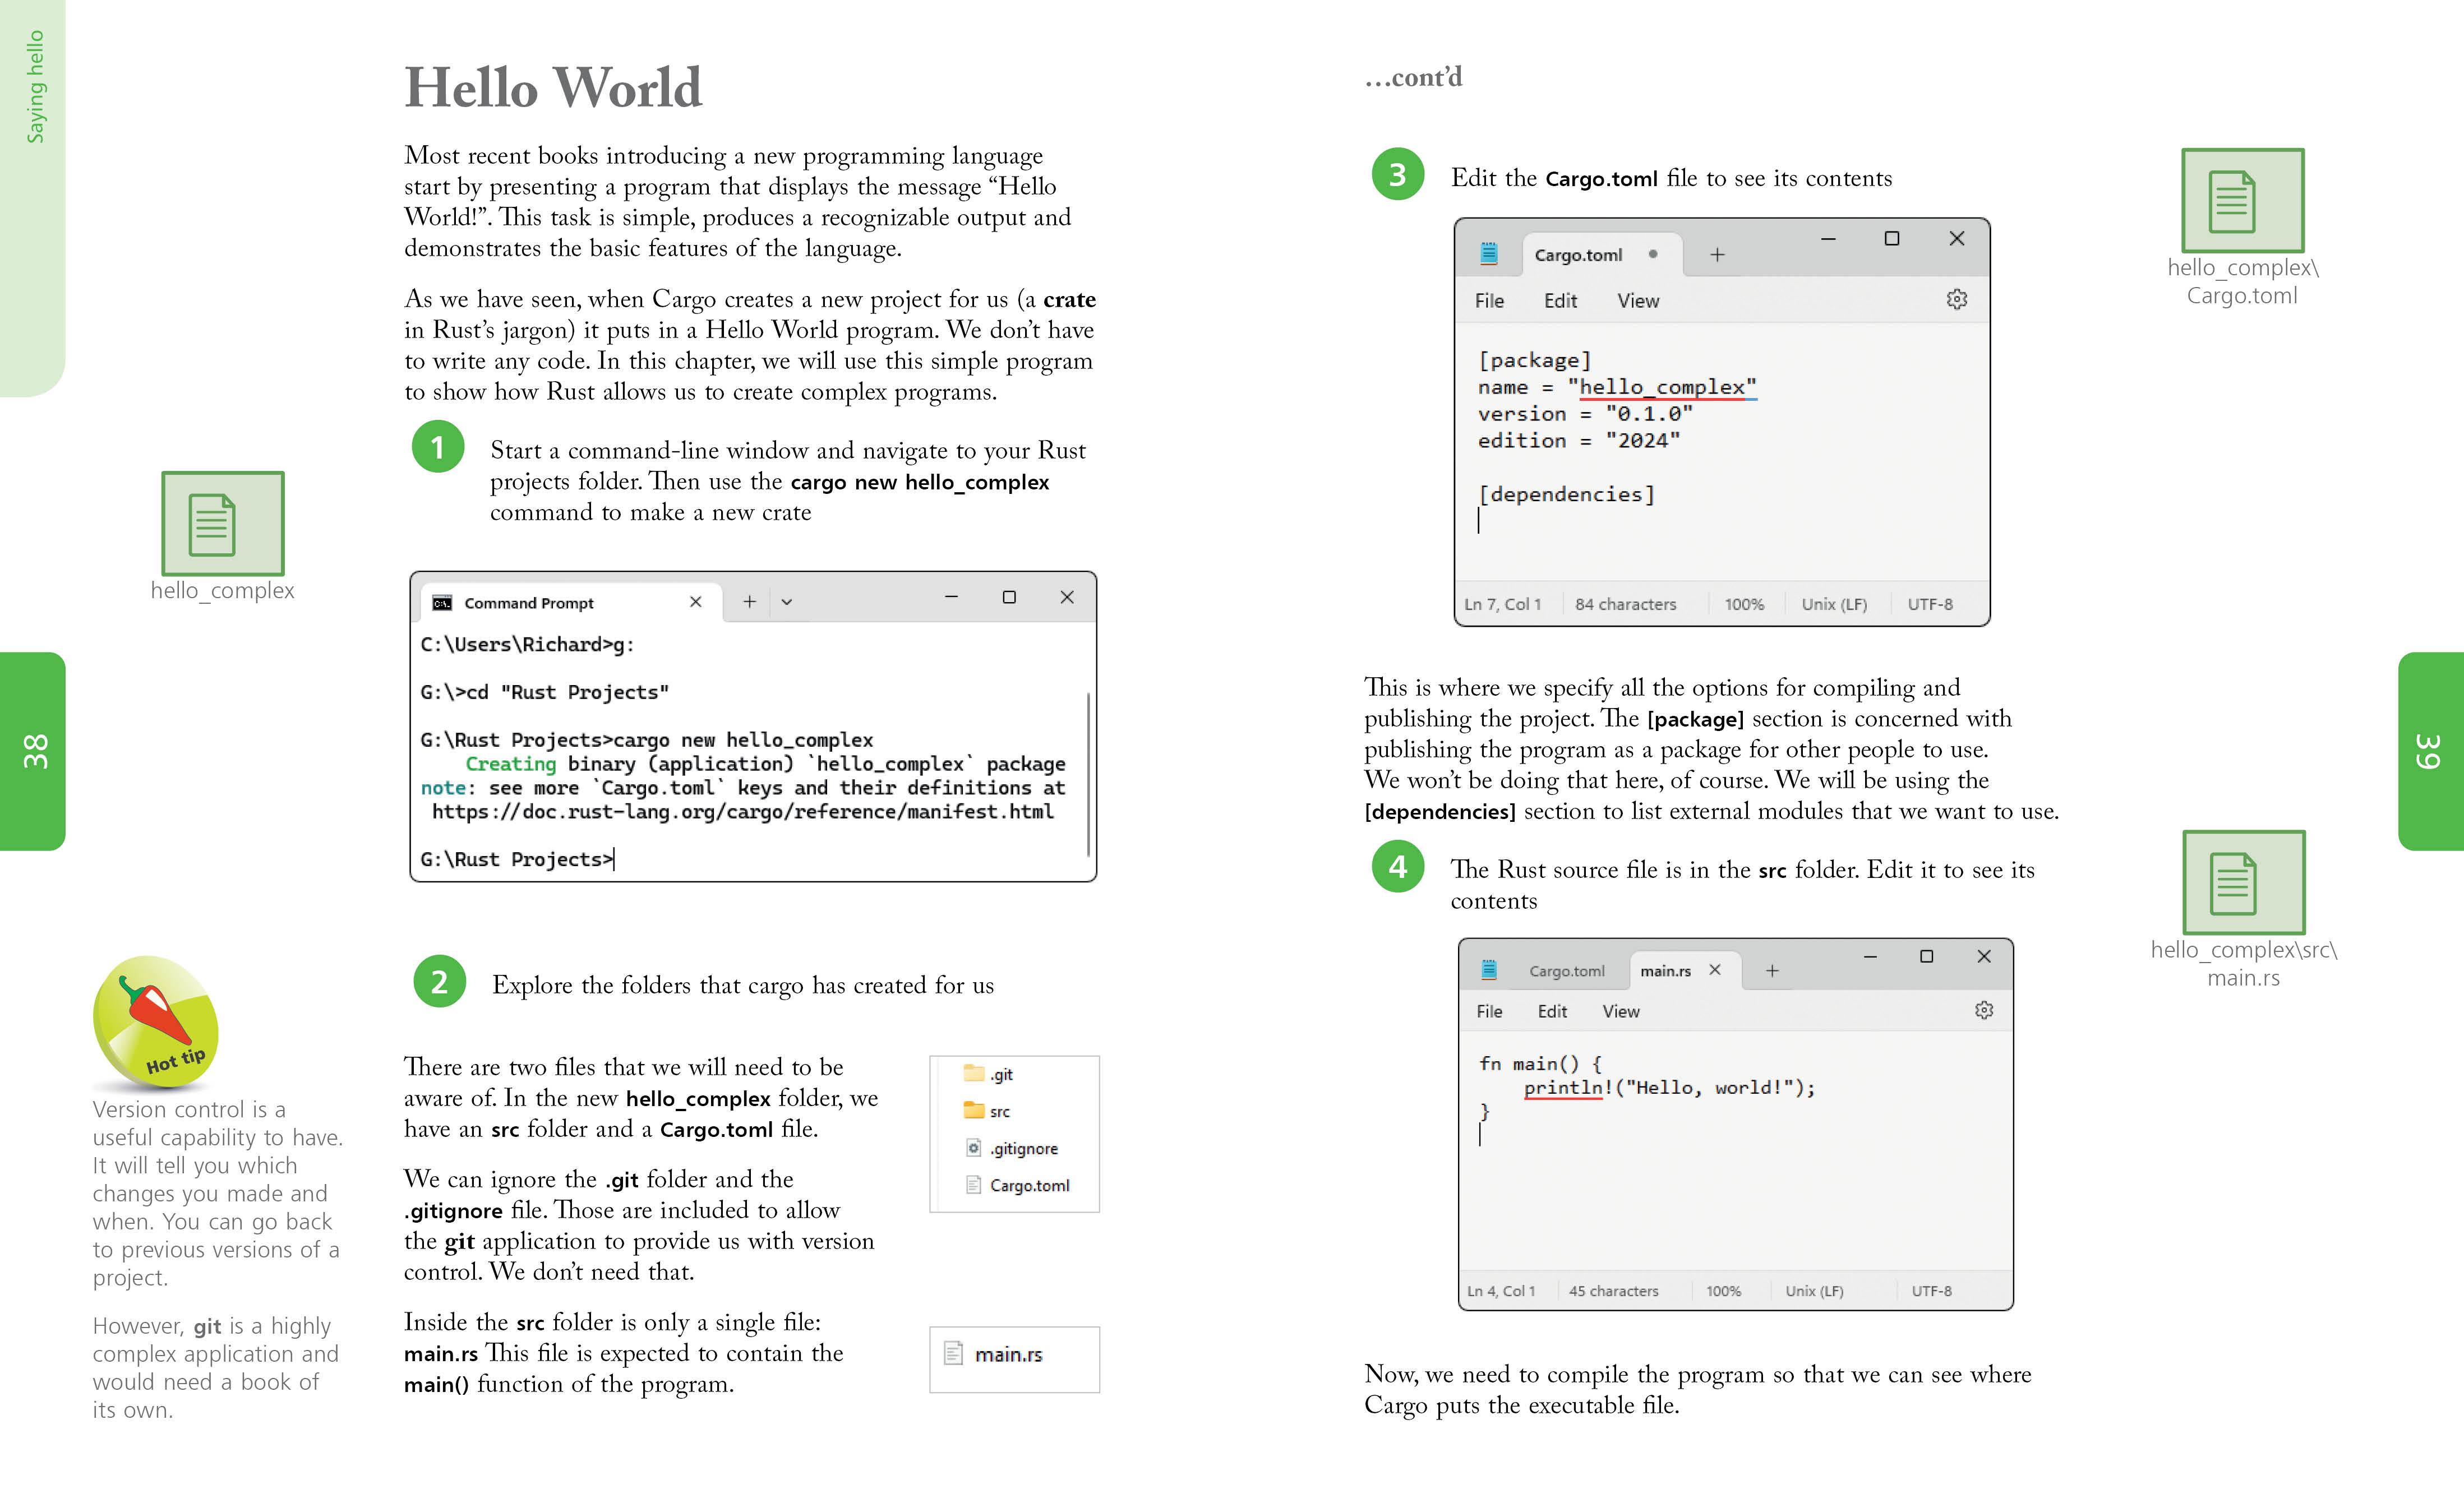Minimize the Command Prompt window
2464x1503 pixels.
[x=951, y=597]
